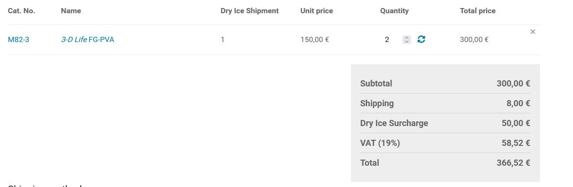Open the M82-3 catalog number link
This screenshot has width=573, height=187.
click(x=18, y=40)
